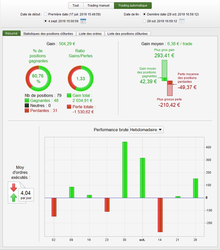Click the tiny green bar for week 21
Viewport: 220px width, 250px height.
178,197
